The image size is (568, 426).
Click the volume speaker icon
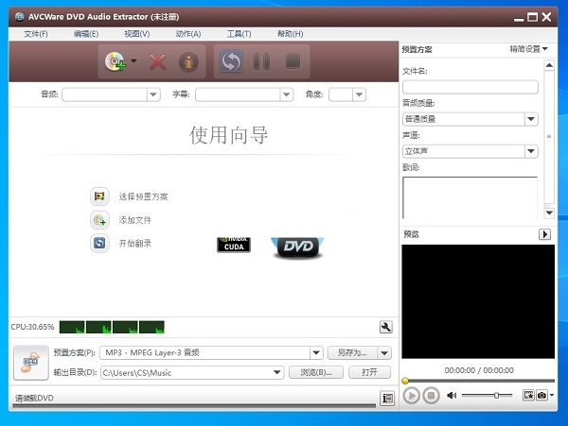[452, 395]
